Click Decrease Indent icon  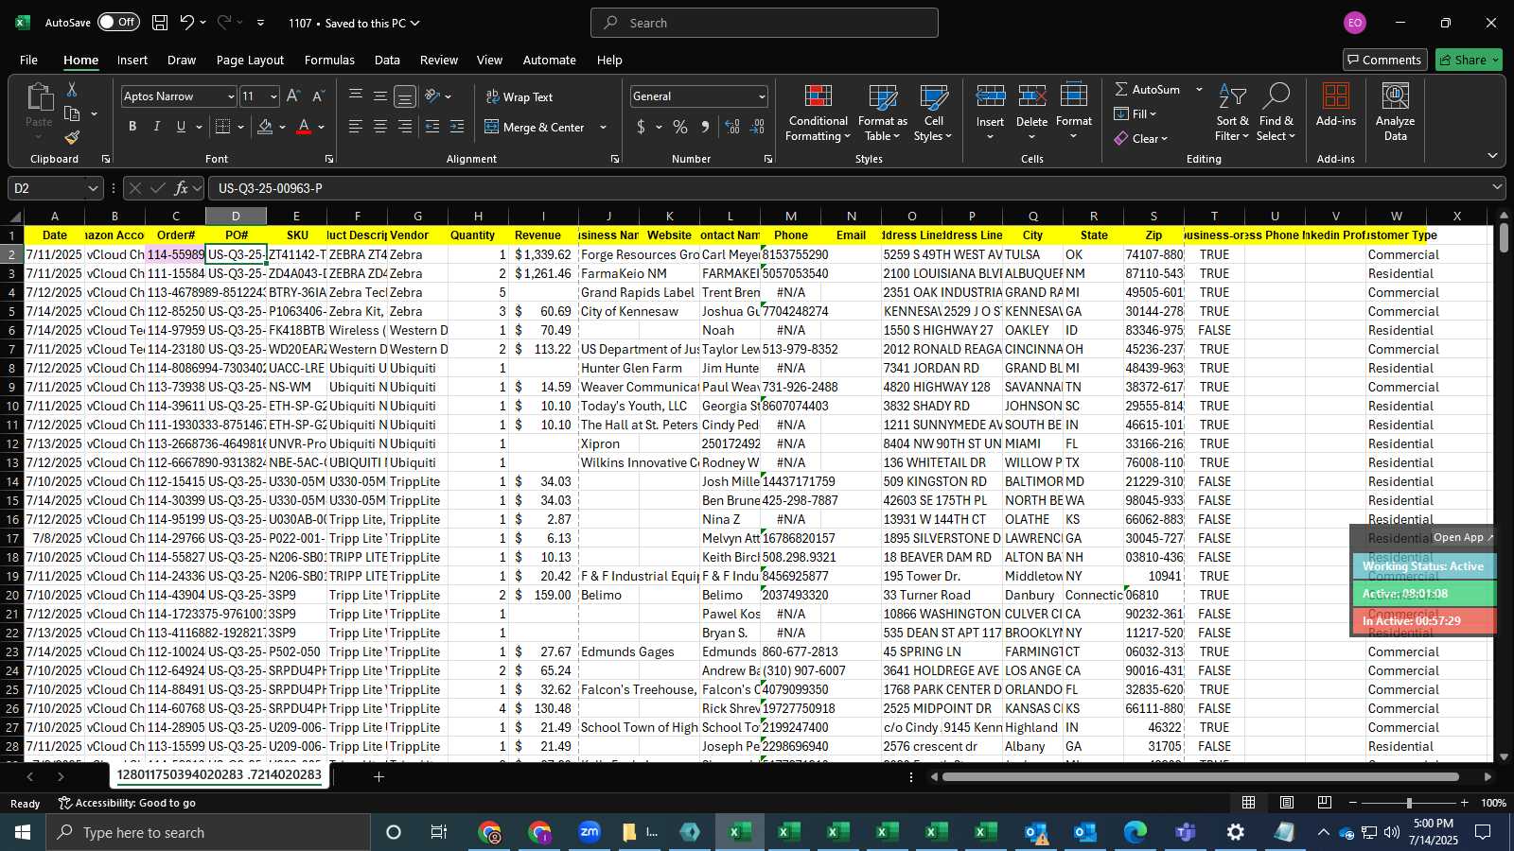[432, 127]
